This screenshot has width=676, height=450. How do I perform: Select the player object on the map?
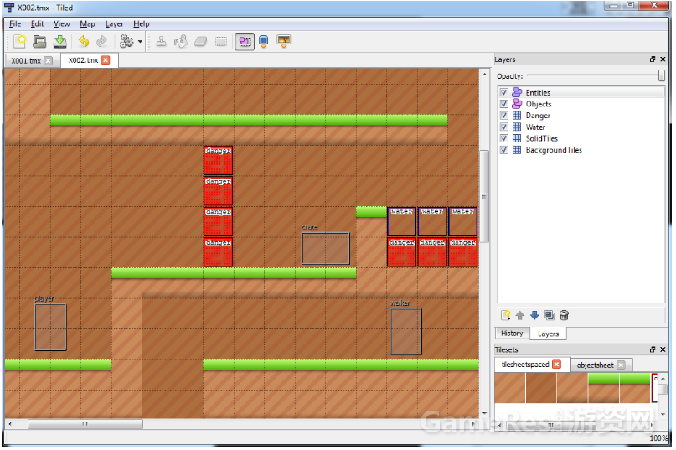pyautogui.click(x=50, y=327)
